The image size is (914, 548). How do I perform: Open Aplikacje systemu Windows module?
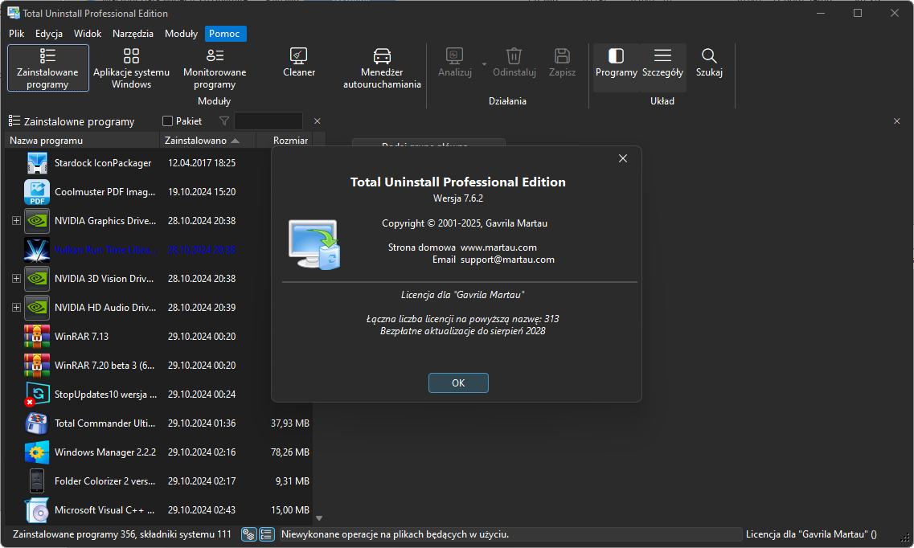tap(131, 68)
